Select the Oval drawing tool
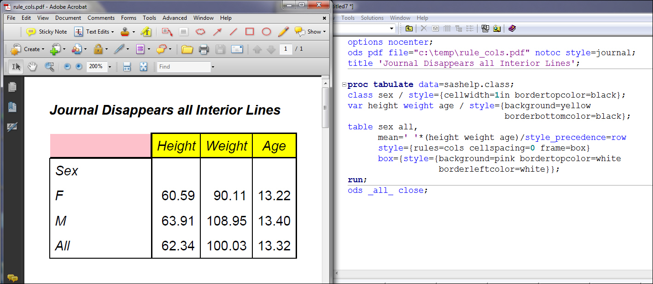This screenshot has height=284, width=653. (x=266, y=32)
